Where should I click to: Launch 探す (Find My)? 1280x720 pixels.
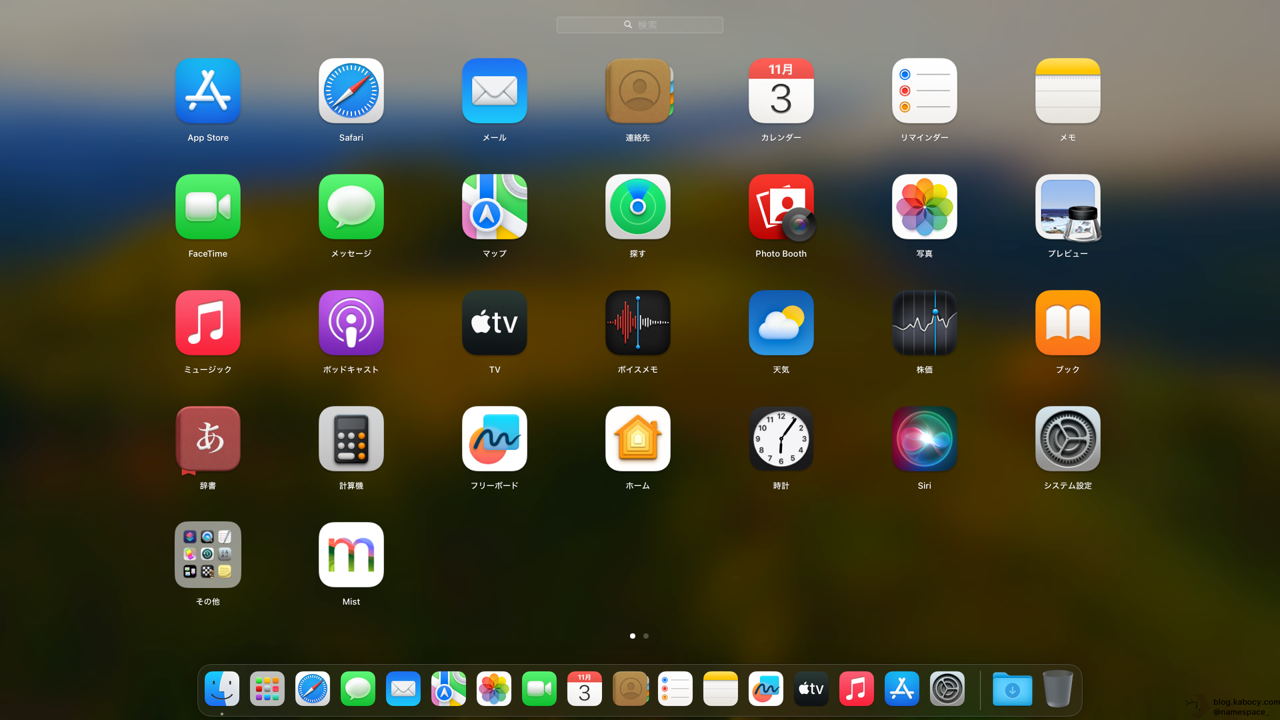click(x=637, y=207)
